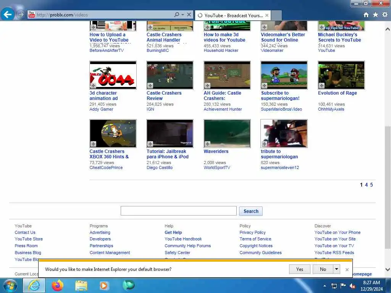The height and width of the screenshot is (293, 391).
Task: Add Tutorial Jailbreak video to queue
Action: pyautogui.click(x=150, y=144)
